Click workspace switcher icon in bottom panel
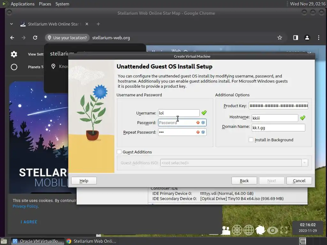The image size is (327, 245). [x=303, y=241]
